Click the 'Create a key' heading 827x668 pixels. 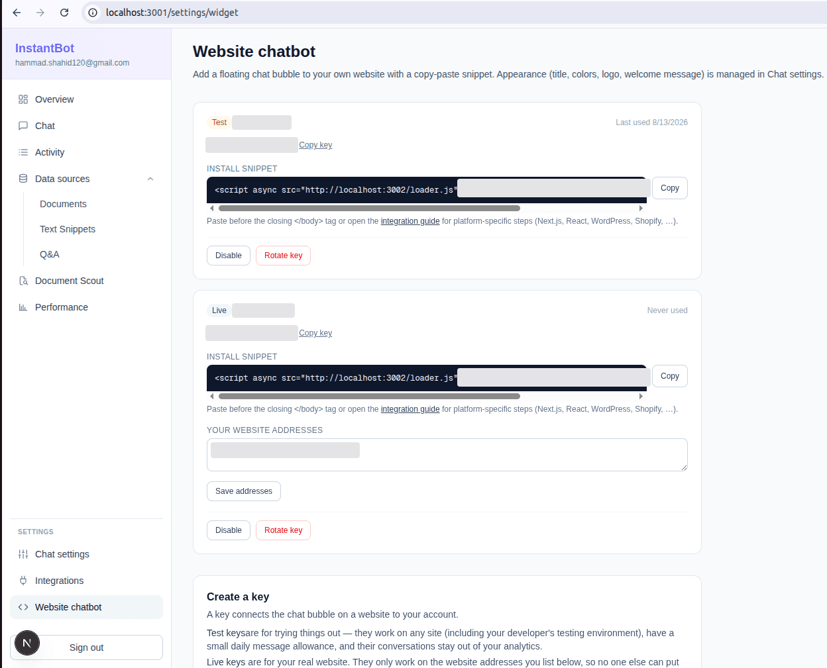coord(238,596)
